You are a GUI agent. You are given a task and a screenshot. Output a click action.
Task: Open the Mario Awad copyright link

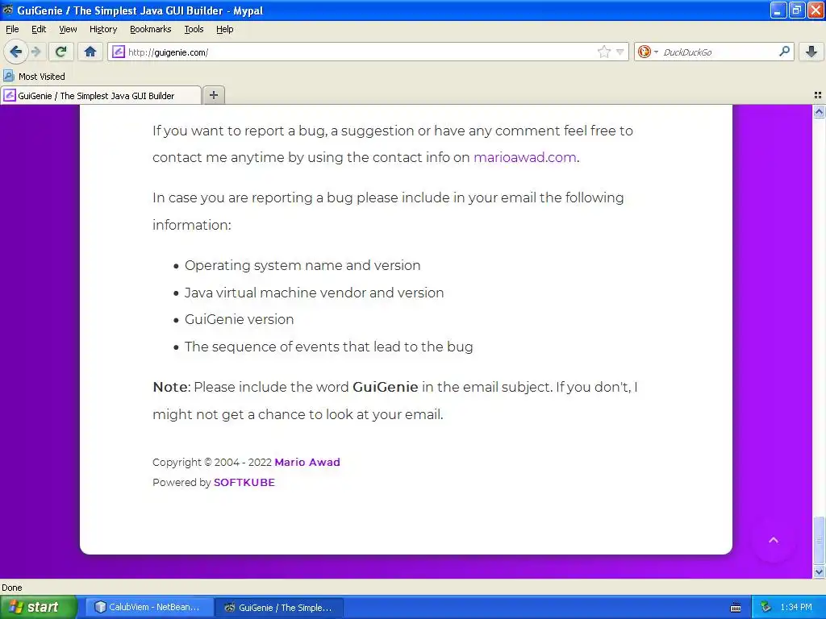pos(307,462)
